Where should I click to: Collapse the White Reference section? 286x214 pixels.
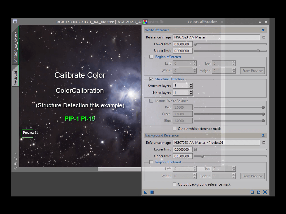(263, 30)
